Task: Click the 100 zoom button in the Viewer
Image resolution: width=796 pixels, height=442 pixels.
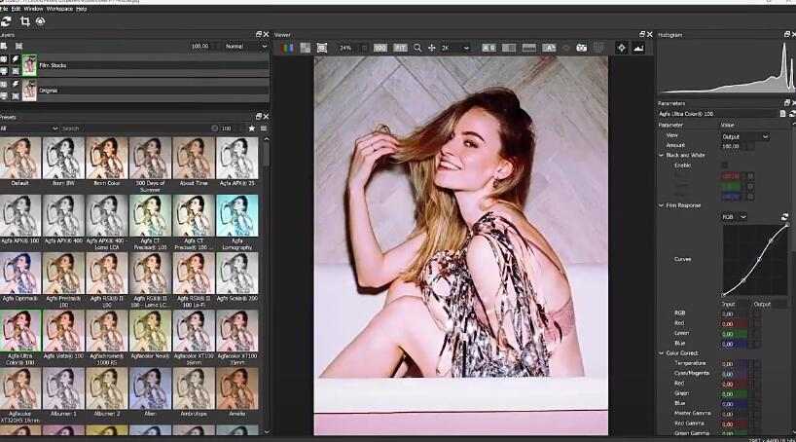Action: point(380,47)
